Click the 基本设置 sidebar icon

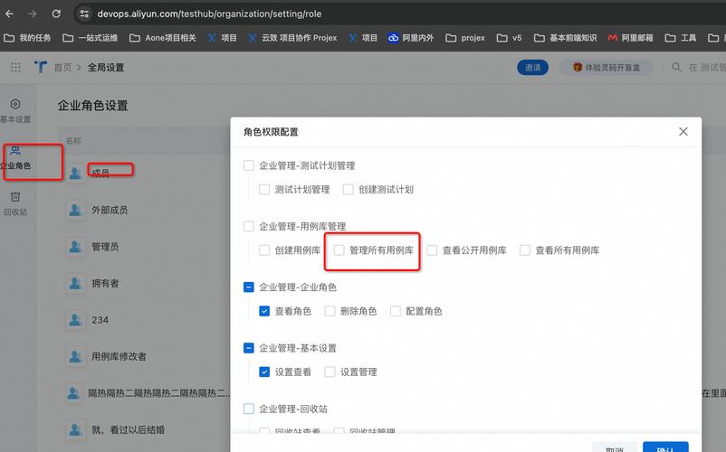tap(15, 104)
